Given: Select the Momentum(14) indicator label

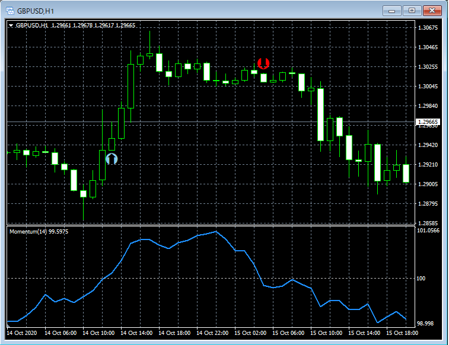Looking at the screenshot, I should [39, 231].
